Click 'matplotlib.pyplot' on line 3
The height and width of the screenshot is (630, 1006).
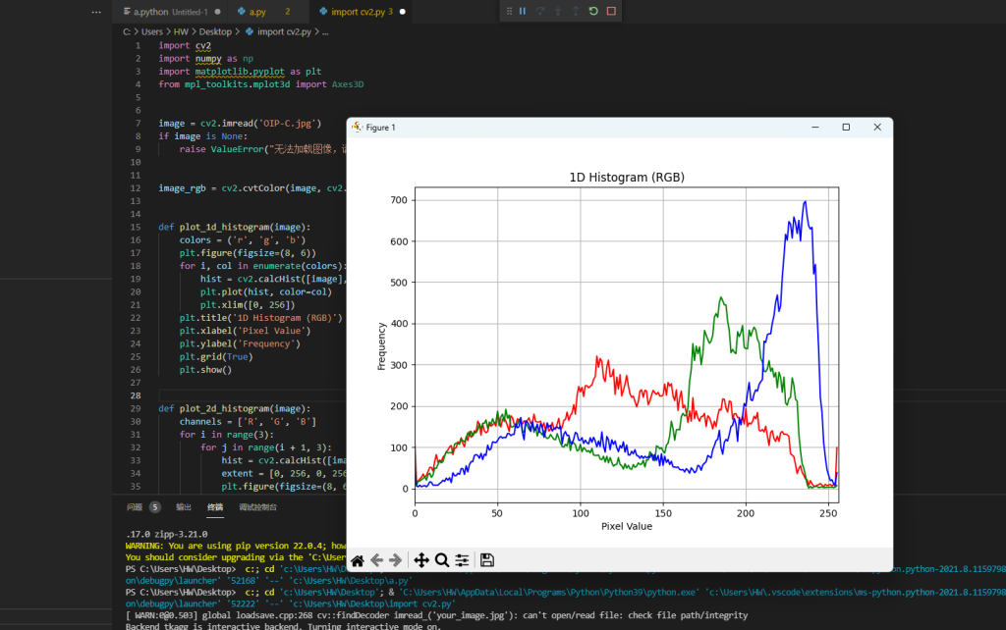(240, 71)
